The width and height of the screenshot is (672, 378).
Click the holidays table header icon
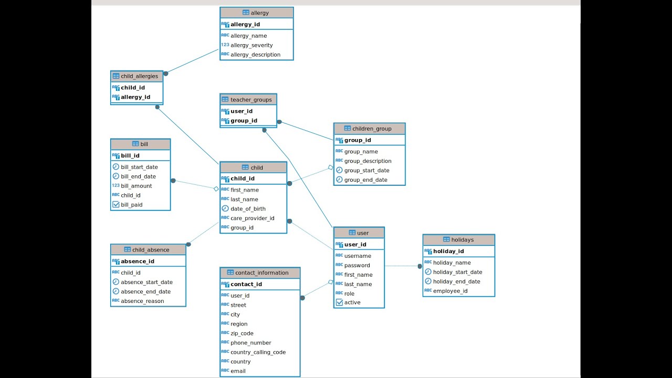point(446,240)
